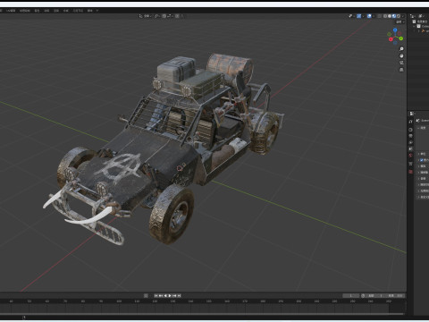Click the current frame number field

pos(350,296)
